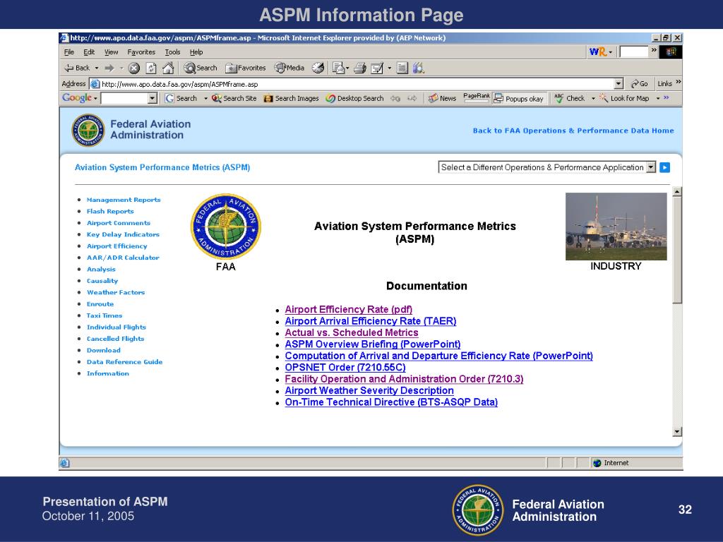Click Search Images on Google toolbar
Image resolution: width=723 pixels, height=542 pixels.
(292, 98)
